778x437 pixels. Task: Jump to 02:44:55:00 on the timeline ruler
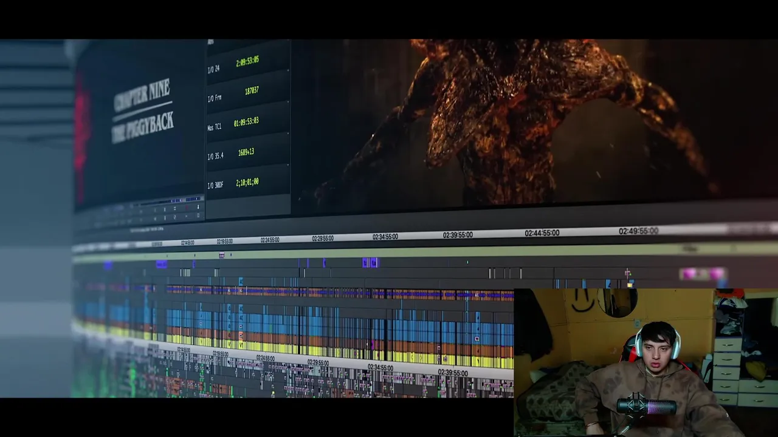click(542, 233)
